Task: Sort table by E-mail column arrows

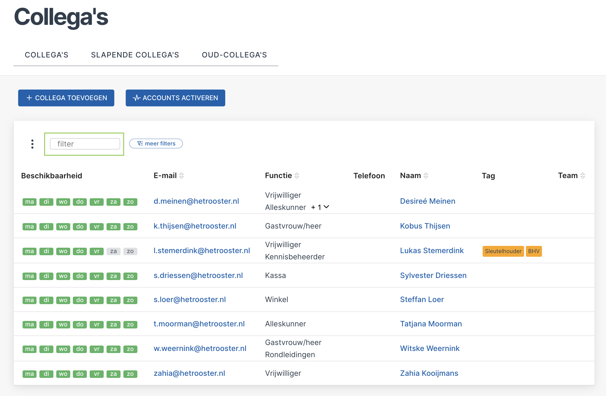Action: (x=181, y=176)
